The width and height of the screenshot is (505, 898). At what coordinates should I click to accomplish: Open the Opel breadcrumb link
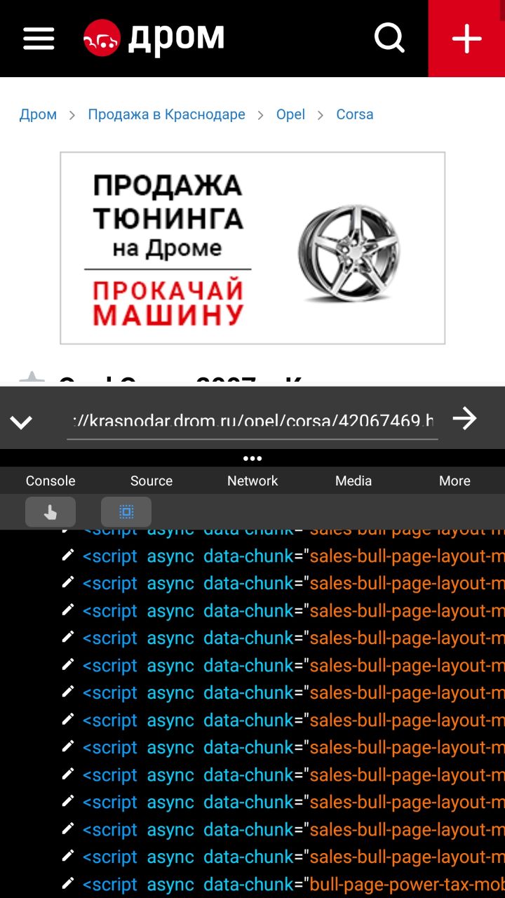coord(290,114)
